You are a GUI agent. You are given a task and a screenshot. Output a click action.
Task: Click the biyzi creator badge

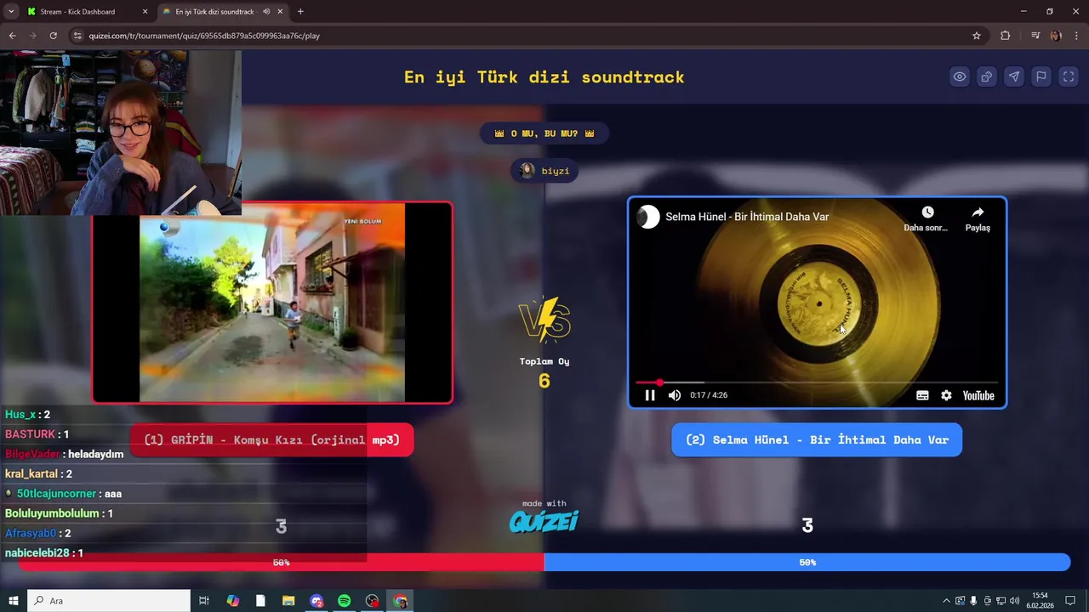(x=544, y=171)
